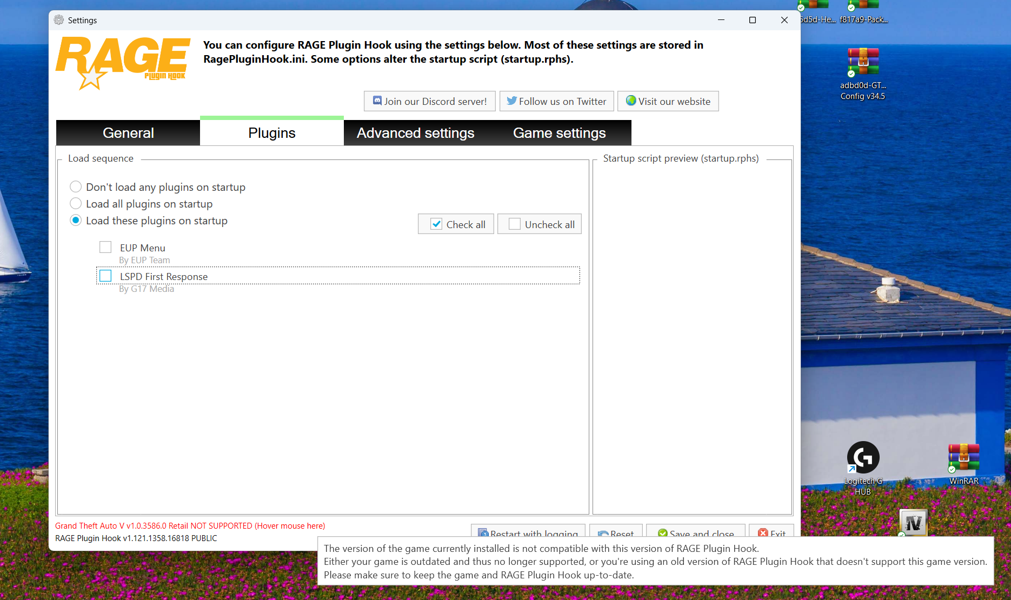Click Follow us on Twitter button
This screenshot has height=600, width=1011.
click(556, 101)
